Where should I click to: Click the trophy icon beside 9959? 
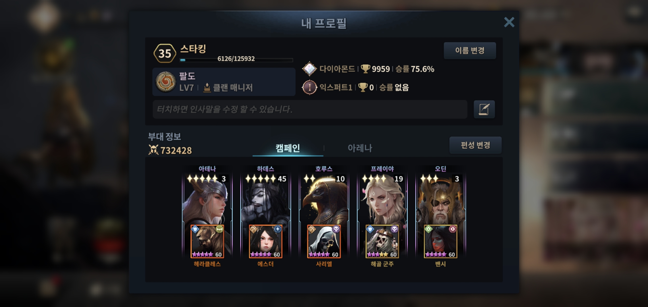365,69
